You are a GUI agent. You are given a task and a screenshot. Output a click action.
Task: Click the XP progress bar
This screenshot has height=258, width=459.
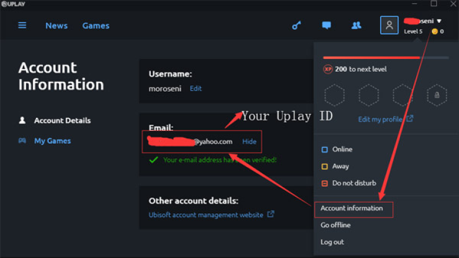[x=386, y=58]
